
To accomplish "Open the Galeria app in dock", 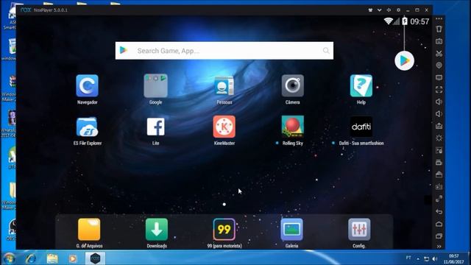I will pyautogui.click(x=291, y=229).
